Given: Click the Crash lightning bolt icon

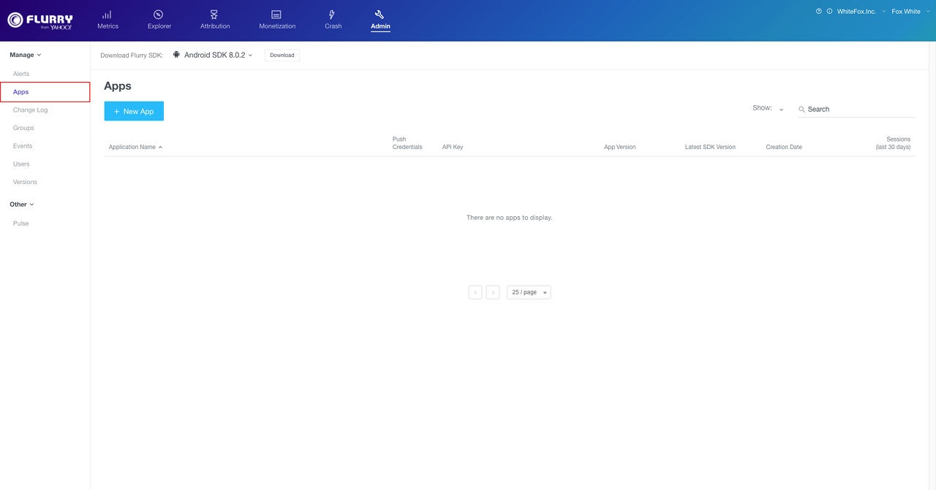Looking at the screenshot, I should [333, 15].
